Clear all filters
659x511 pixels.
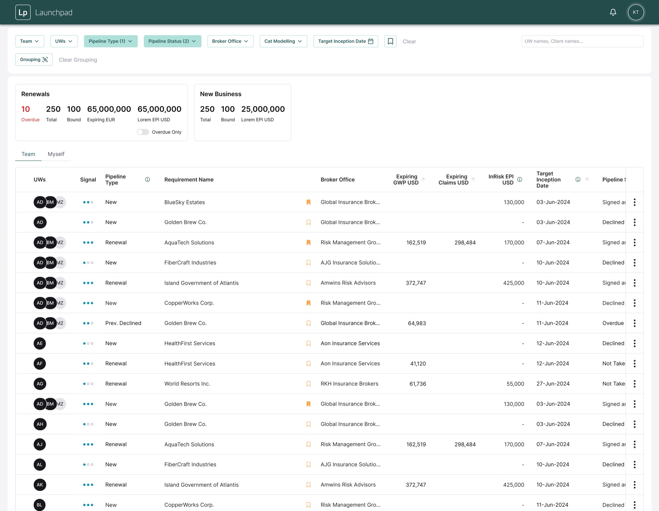[409, 41]
